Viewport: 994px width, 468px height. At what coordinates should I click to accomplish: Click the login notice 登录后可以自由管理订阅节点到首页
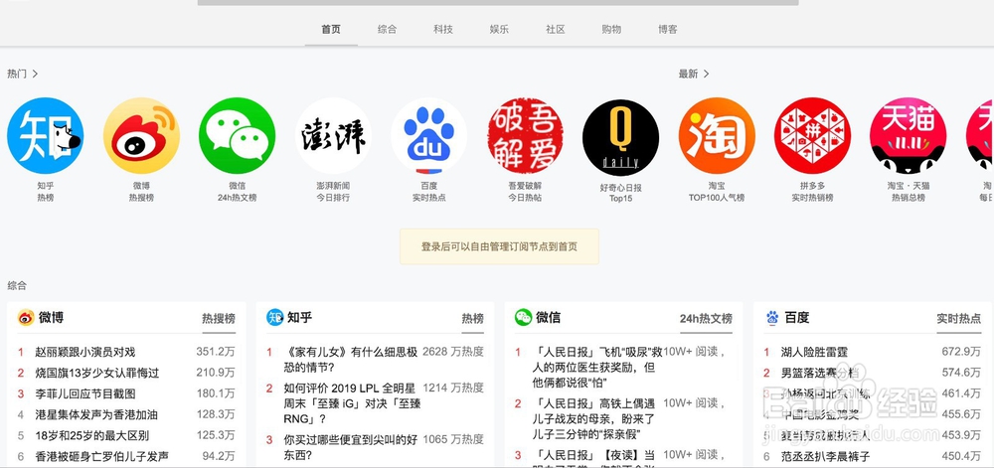click(x=500, y=247)
